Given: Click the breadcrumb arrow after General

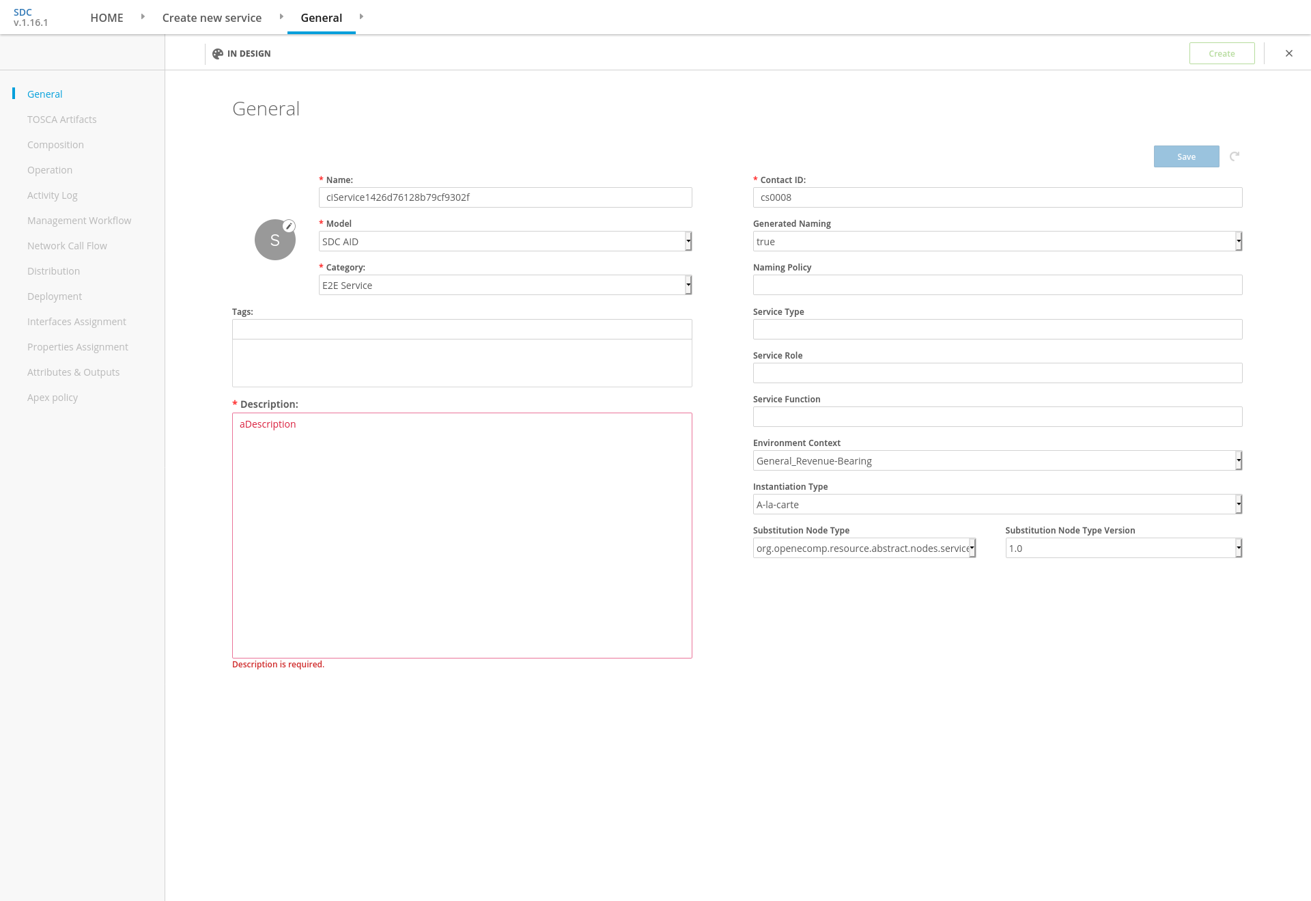Looking at the screenshot, I should click(x=361, y=16).
